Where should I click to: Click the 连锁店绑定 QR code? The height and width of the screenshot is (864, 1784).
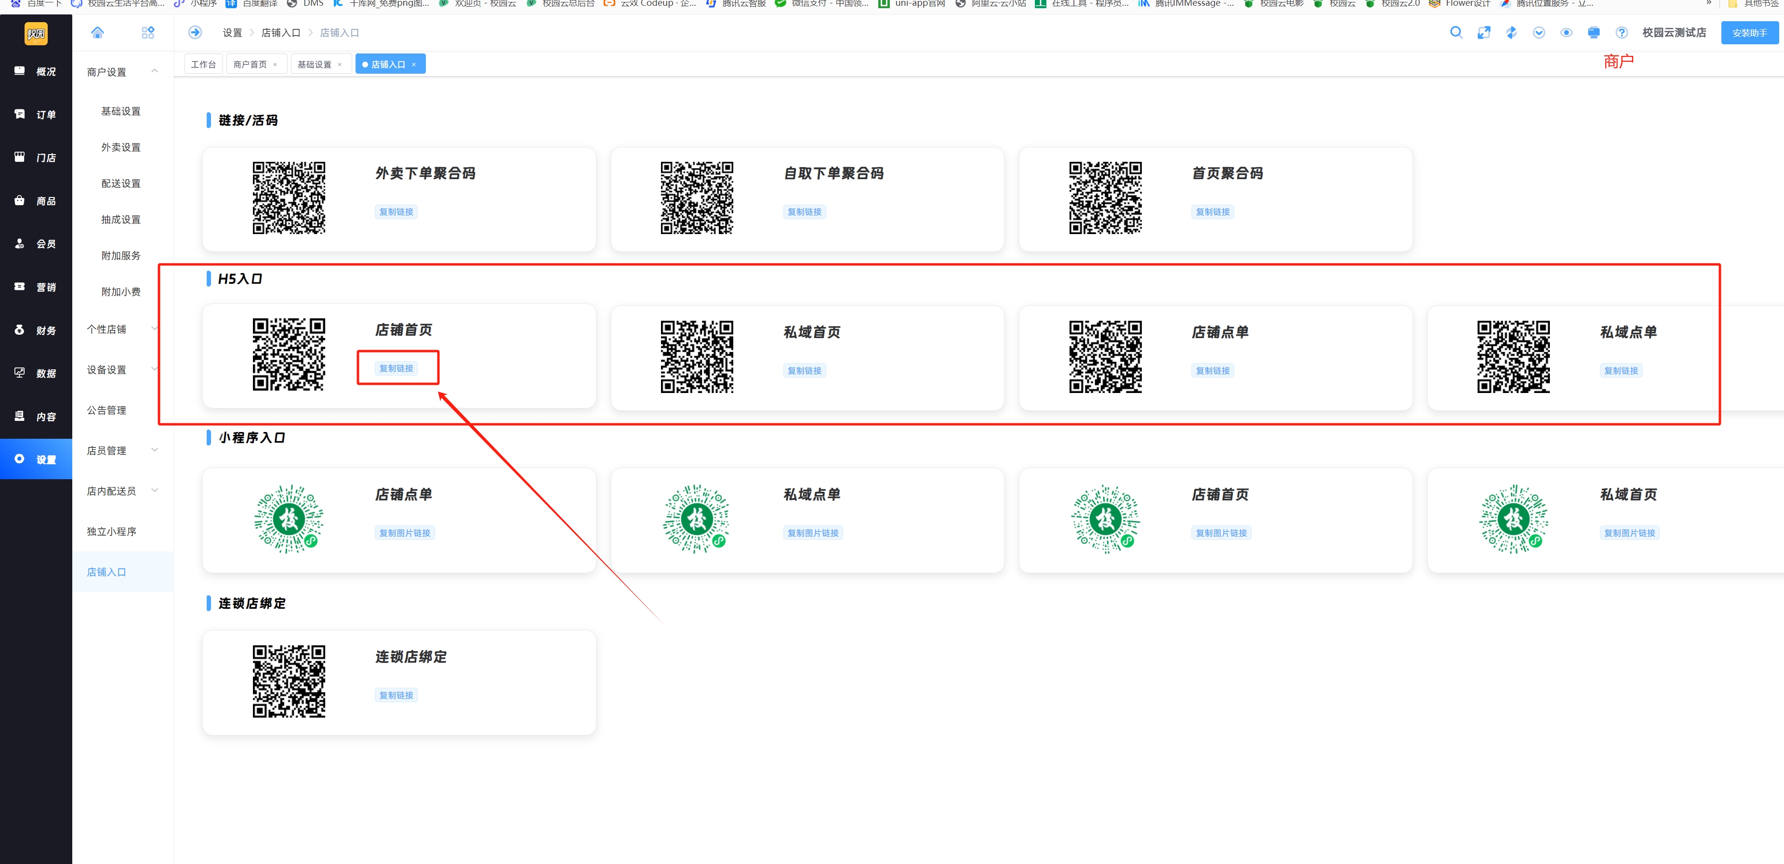point(289,681)
